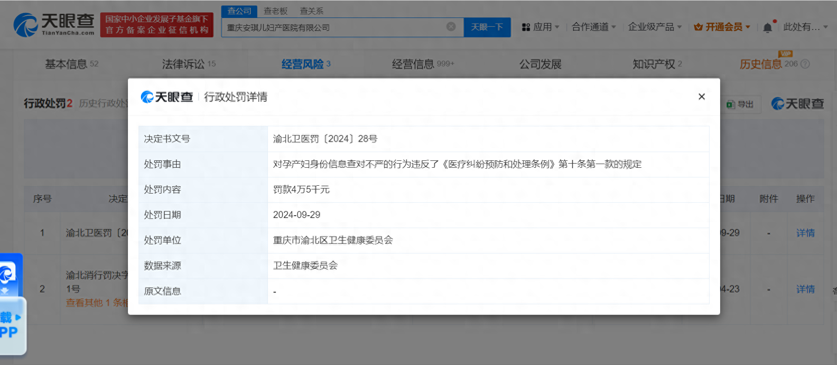Select the document number 渝北卫医罚〔2024〕28号

(x=325, y=139)
